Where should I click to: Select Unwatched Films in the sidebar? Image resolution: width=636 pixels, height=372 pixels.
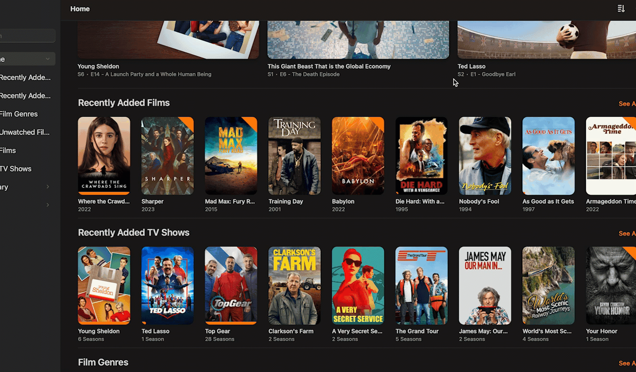click(25, 132)
